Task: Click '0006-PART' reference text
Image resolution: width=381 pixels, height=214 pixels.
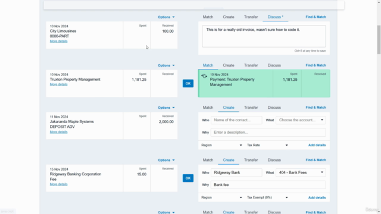Action: tap(60, 36)
